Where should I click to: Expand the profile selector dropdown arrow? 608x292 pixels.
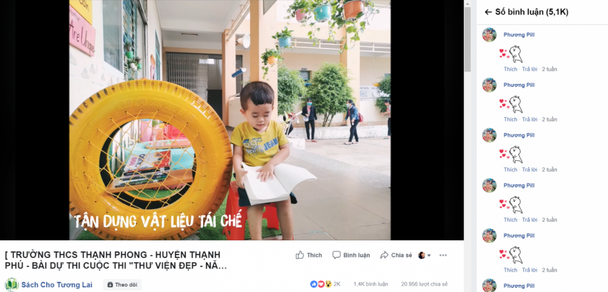point(429,256)
